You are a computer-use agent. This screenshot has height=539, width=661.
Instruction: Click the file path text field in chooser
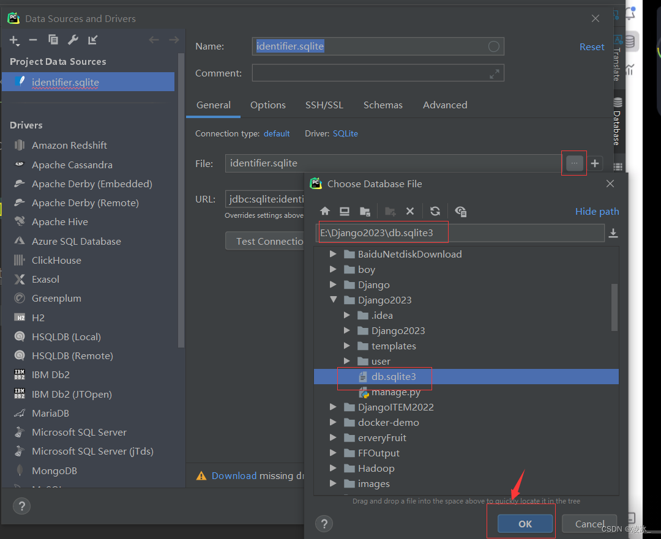point(460,233)
